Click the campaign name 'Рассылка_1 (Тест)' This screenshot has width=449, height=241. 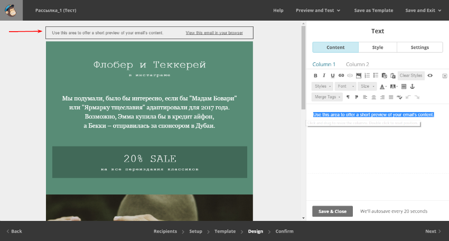pyautogui.click(x=56, y=11)
